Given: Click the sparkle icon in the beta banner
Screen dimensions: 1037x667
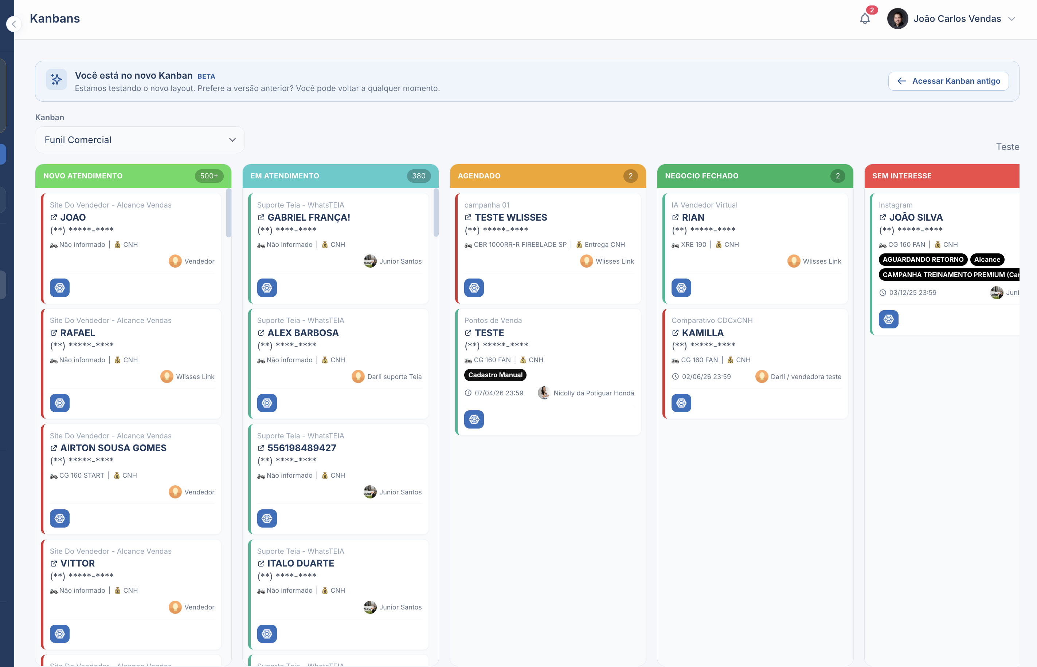Looking at the screenshot, I should click(56, 79).
